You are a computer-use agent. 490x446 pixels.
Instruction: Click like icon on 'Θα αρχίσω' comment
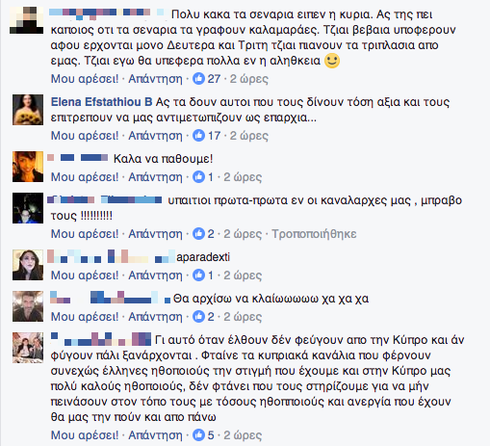[198, 317]
